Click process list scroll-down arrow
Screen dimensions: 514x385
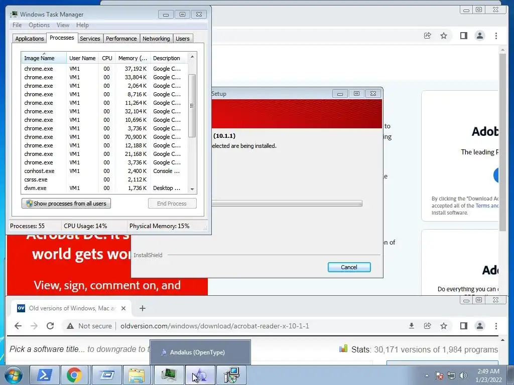coord(192,189)
